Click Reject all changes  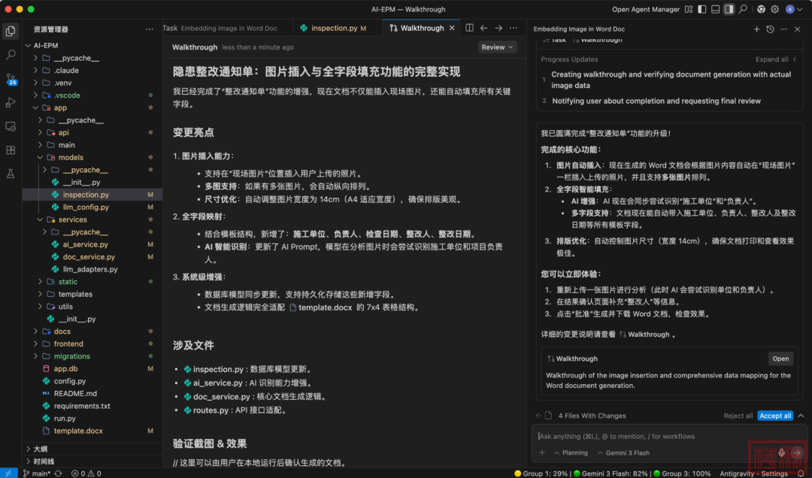pyautogui.click(x=738, y=416)
